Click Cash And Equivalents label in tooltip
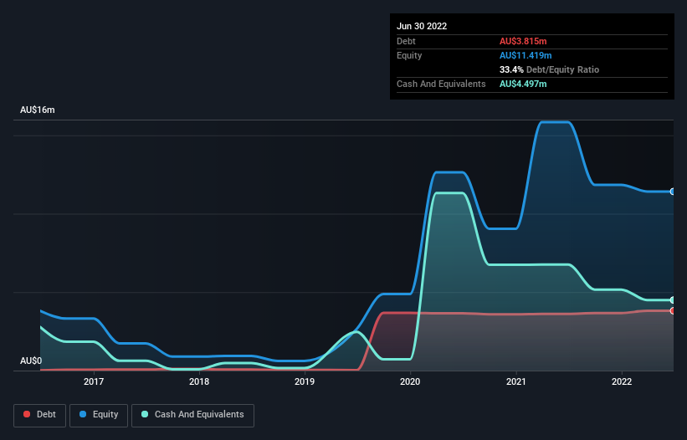This screenshot has width=687, height=440. 441,84
